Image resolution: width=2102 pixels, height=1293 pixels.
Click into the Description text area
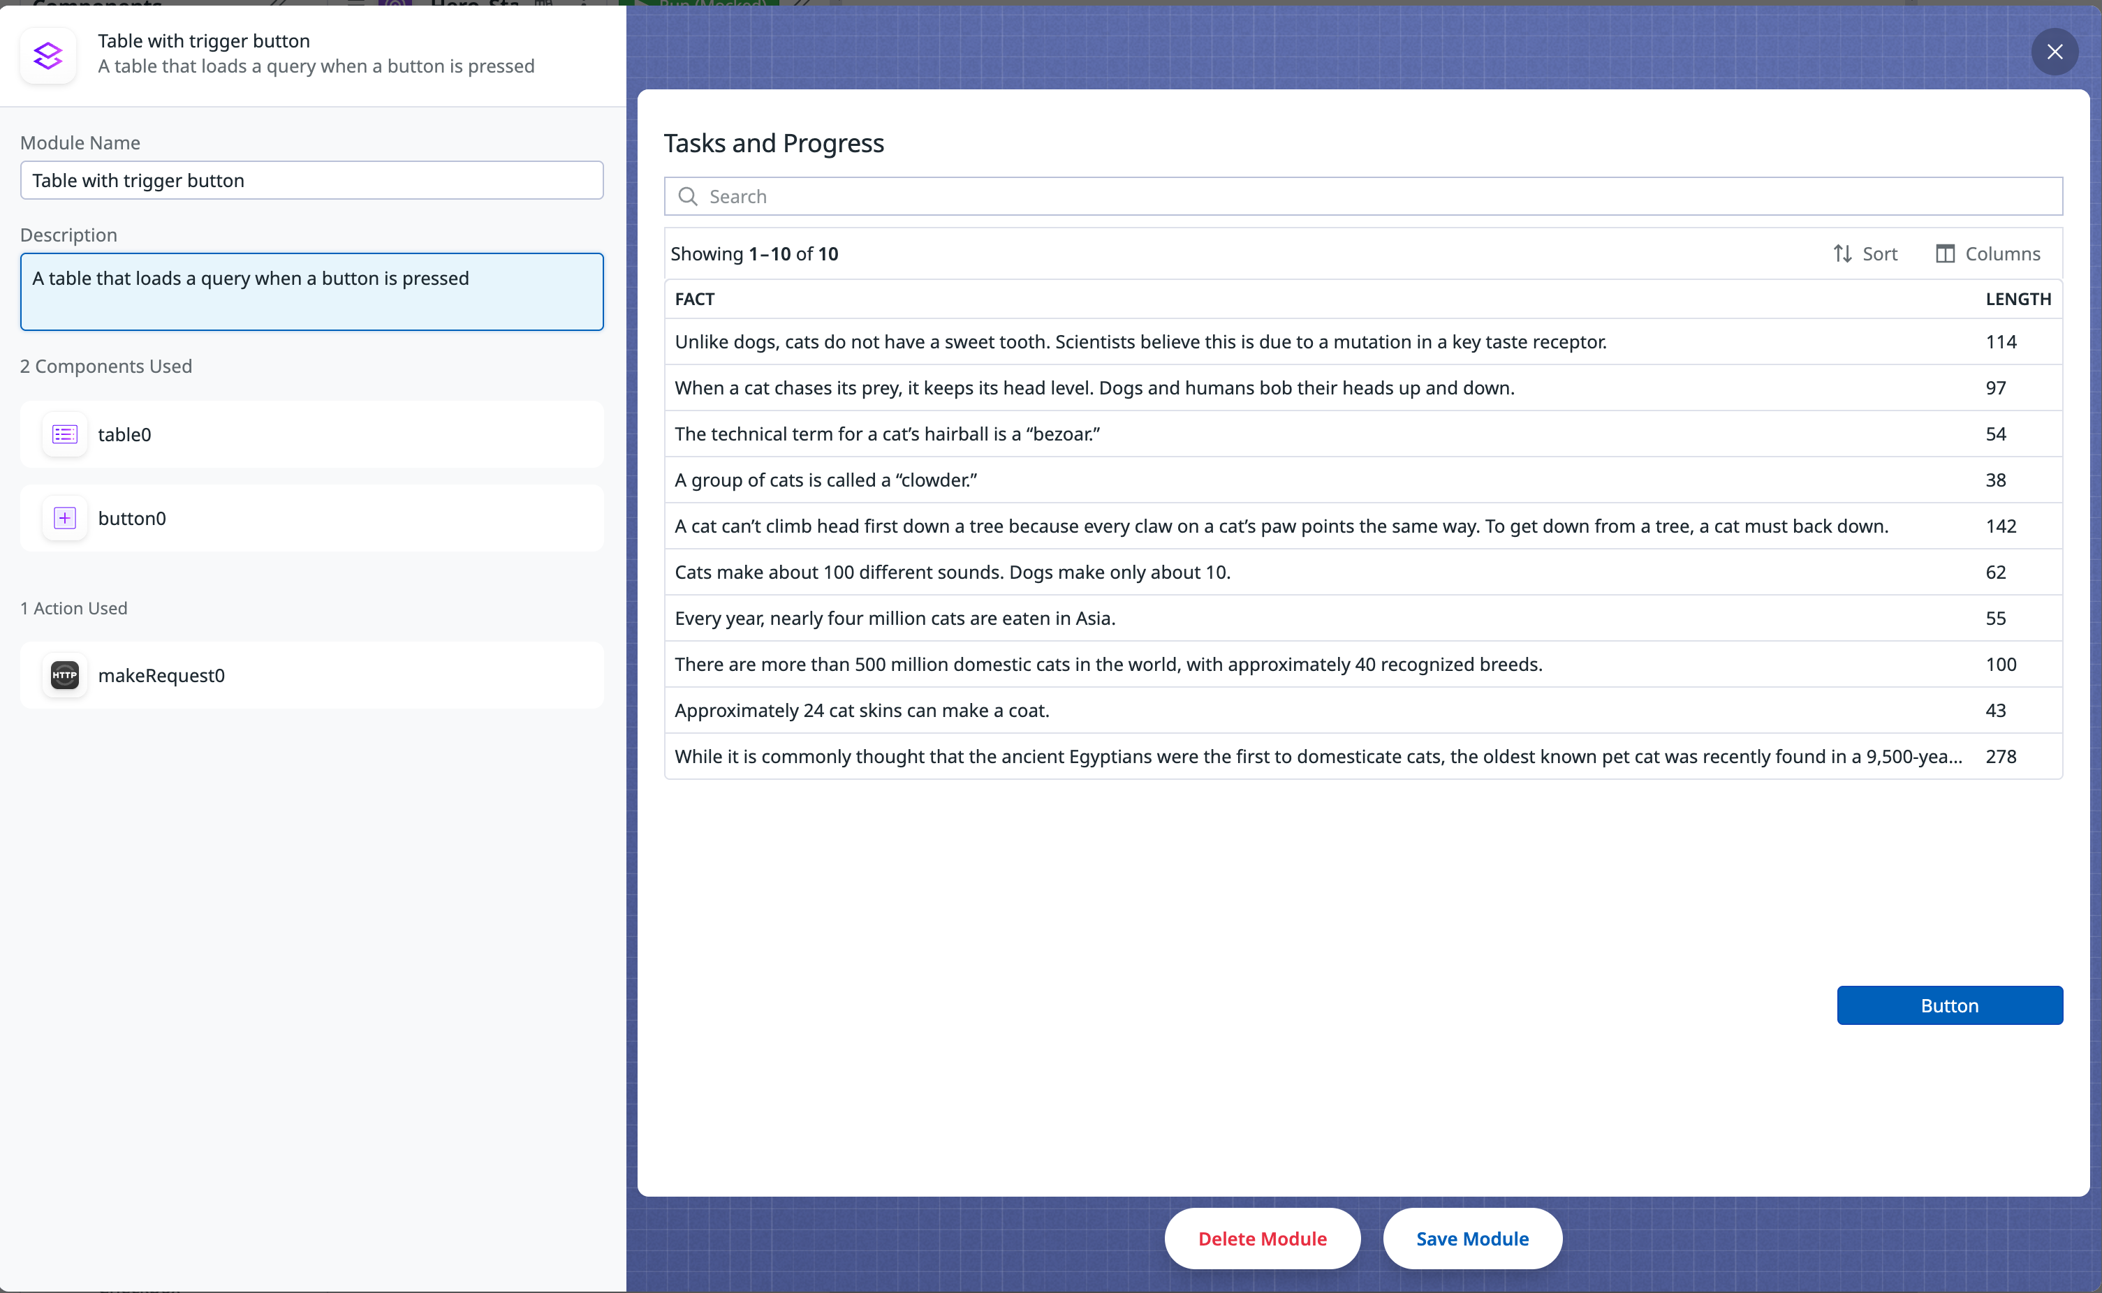(311, 292)
